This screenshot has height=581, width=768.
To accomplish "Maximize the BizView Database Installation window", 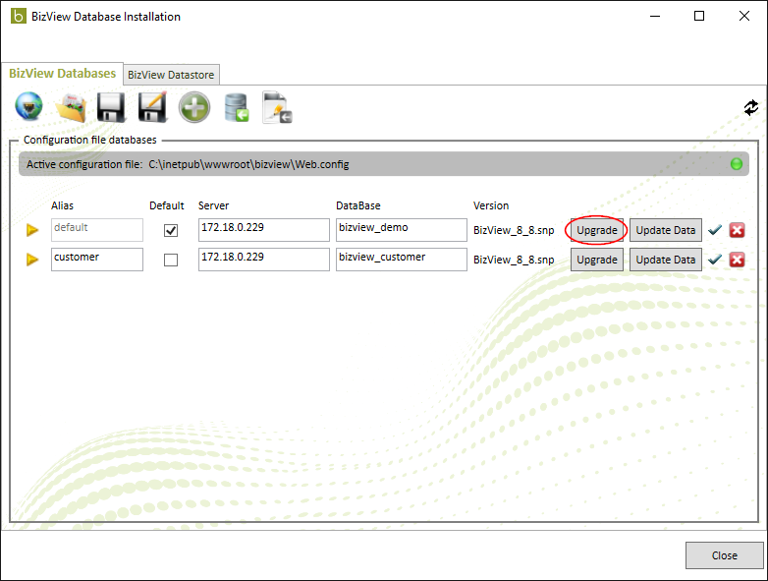I will [699, 16].
